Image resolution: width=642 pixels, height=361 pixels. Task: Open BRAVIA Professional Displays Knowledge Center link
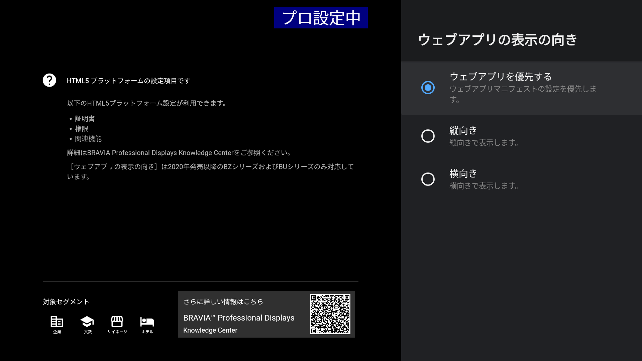point(239,318)
